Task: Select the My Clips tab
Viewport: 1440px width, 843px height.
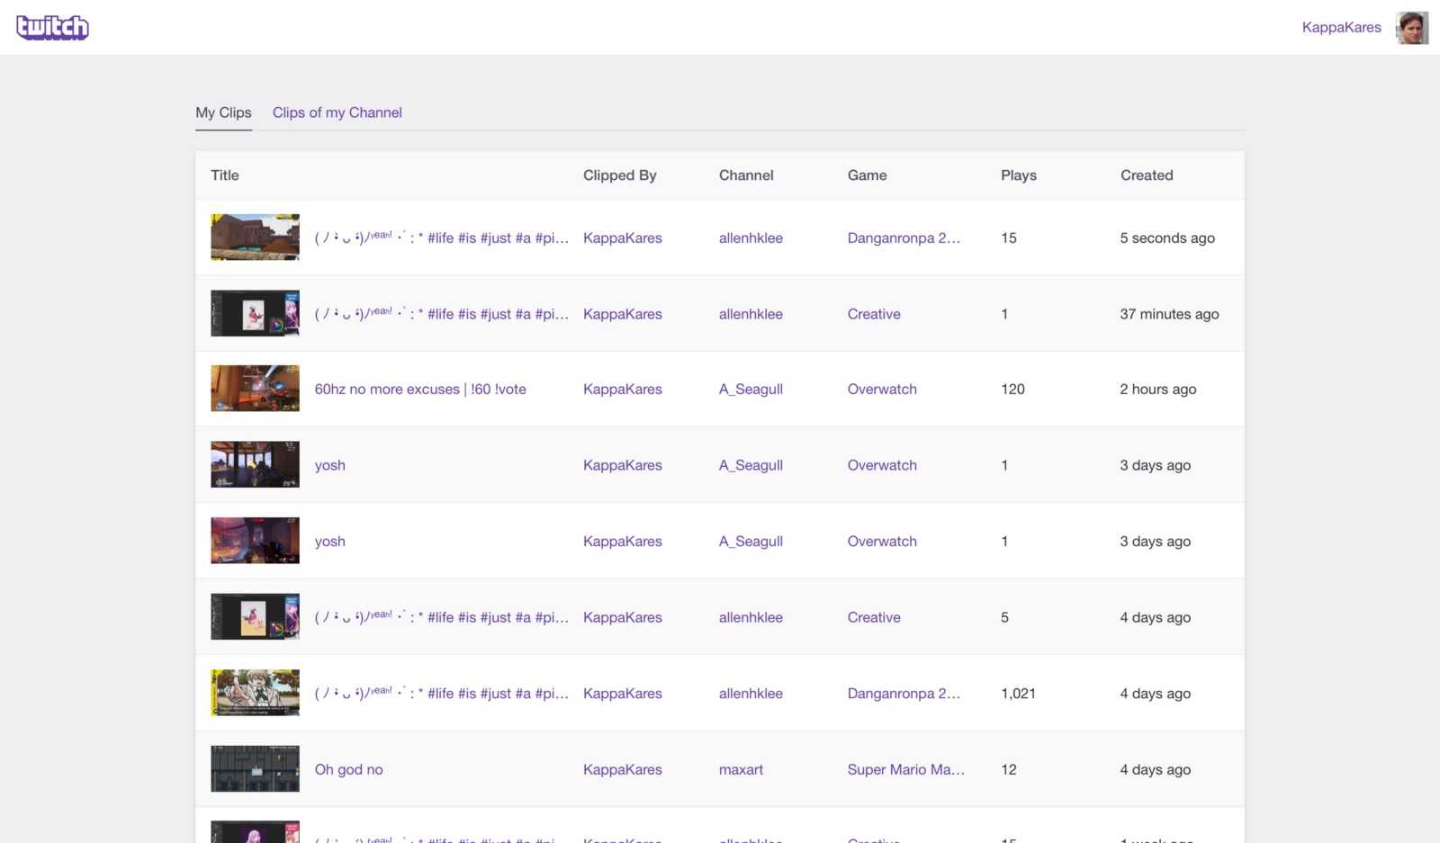Action: 223,112
